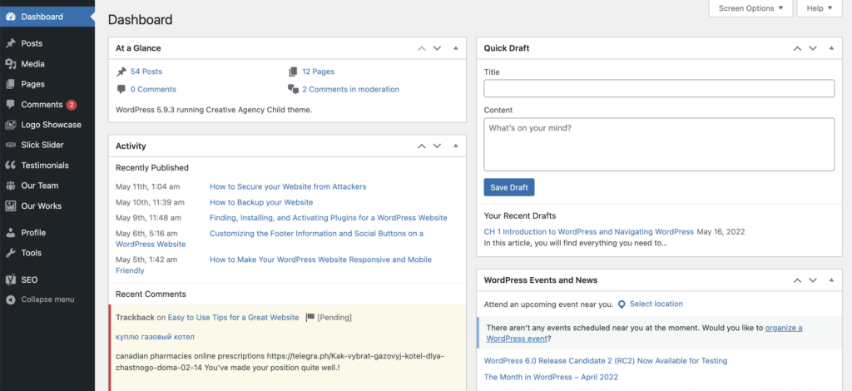Open the 54 Posts link

pyautogui.click(x=146, y=72)
